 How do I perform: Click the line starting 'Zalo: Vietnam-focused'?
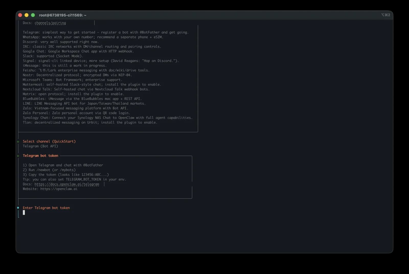75,108
